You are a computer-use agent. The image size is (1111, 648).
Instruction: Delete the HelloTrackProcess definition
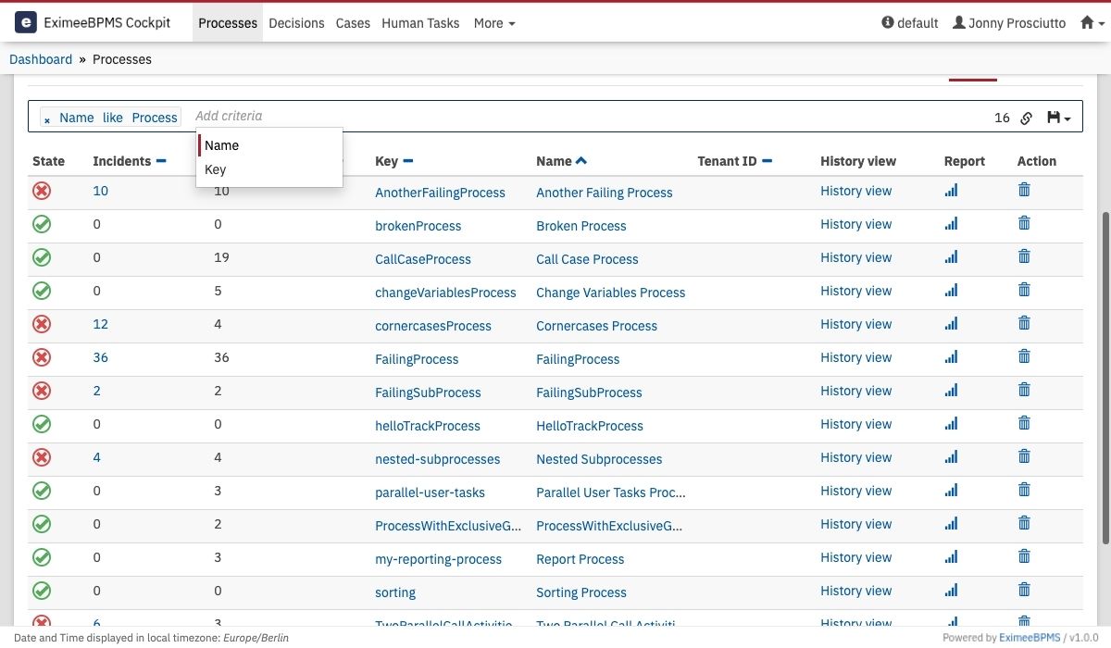tap(1024, 423)
